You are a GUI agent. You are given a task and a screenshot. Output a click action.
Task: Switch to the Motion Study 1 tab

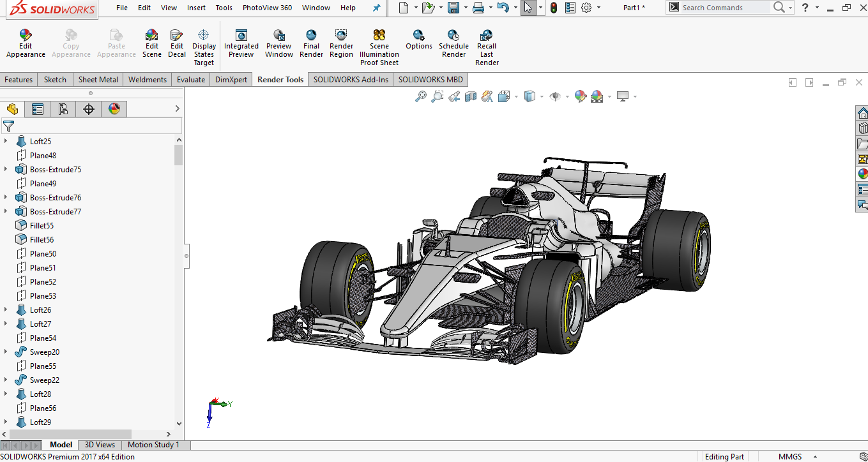coord(154,444)
